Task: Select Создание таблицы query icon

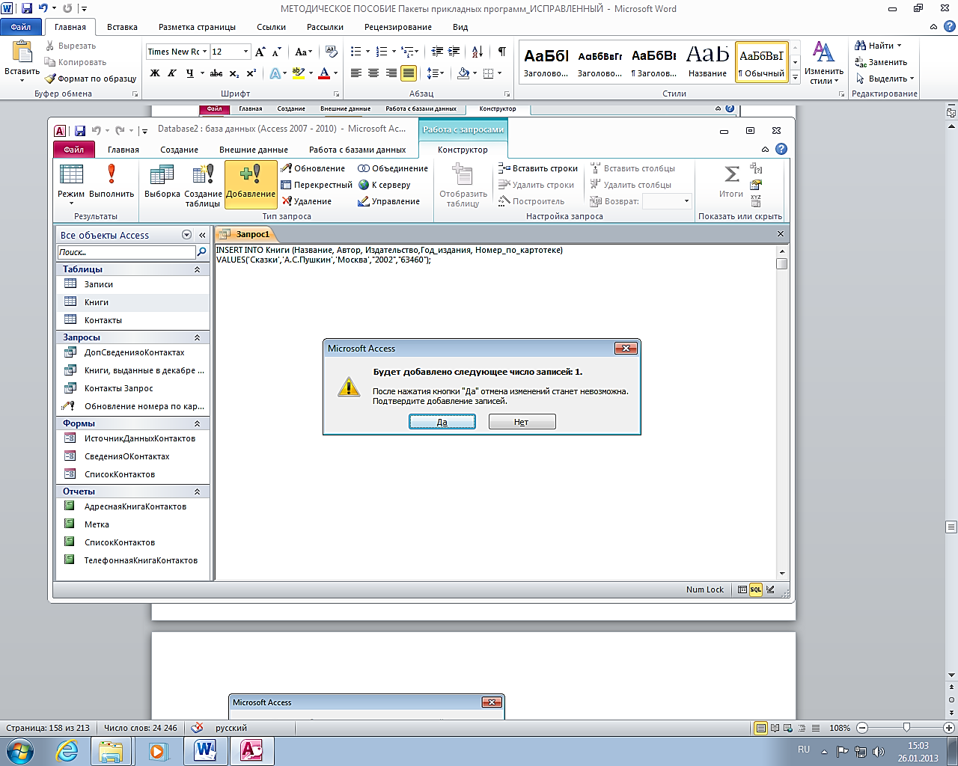Action: [203, 186]
